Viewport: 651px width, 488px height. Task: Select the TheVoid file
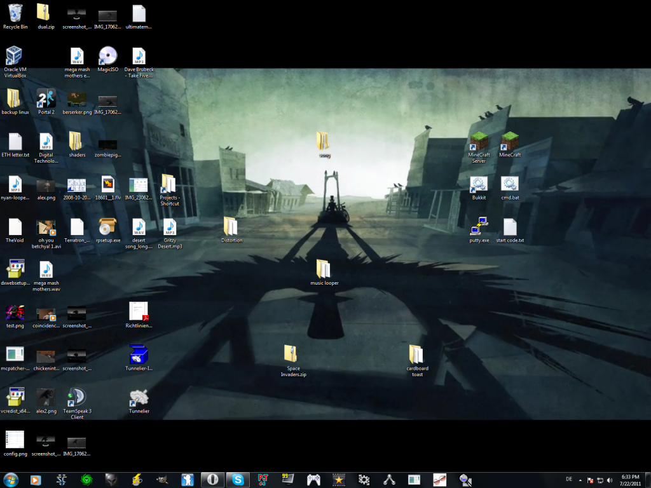[x=15, y=230]
